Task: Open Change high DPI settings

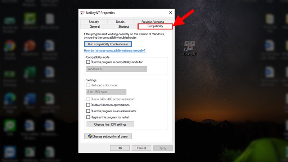Action: (110, 124)
